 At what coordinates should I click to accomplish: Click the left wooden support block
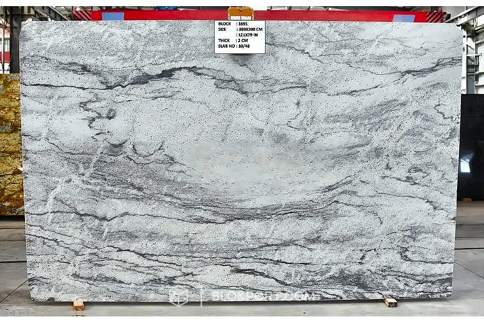(78, 305)
